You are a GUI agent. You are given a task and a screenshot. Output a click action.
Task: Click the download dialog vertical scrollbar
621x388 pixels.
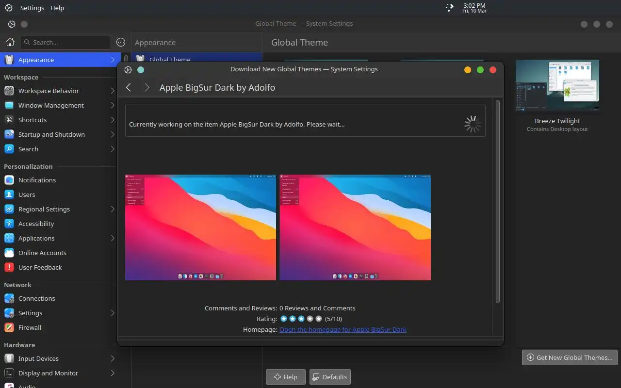[x=497, y=201]
